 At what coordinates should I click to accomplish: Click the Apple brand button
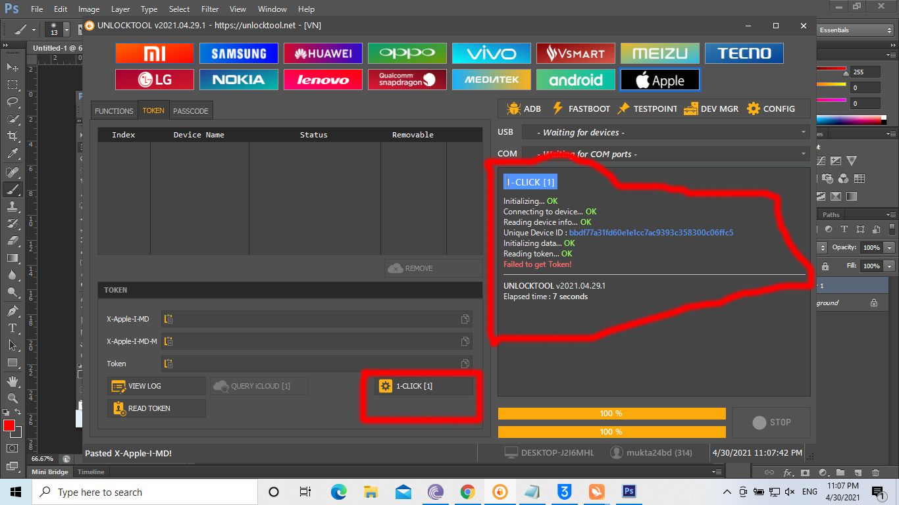coord(660,80)
